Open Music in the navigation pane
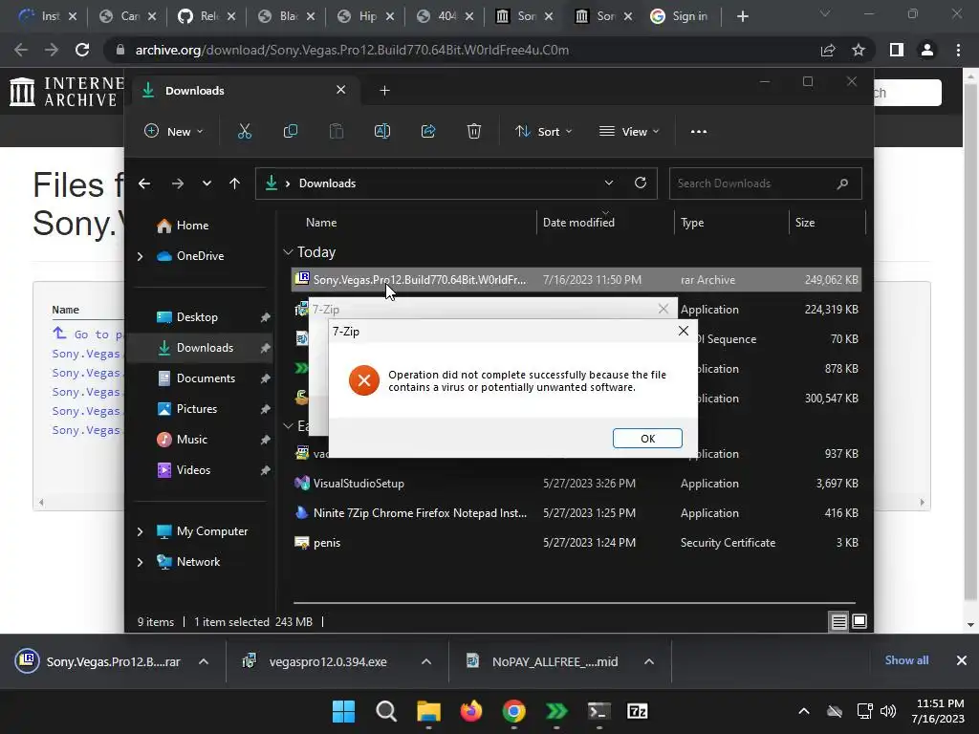Image resolution: width=979 pixels, height=734 pixels. (191, 440)
